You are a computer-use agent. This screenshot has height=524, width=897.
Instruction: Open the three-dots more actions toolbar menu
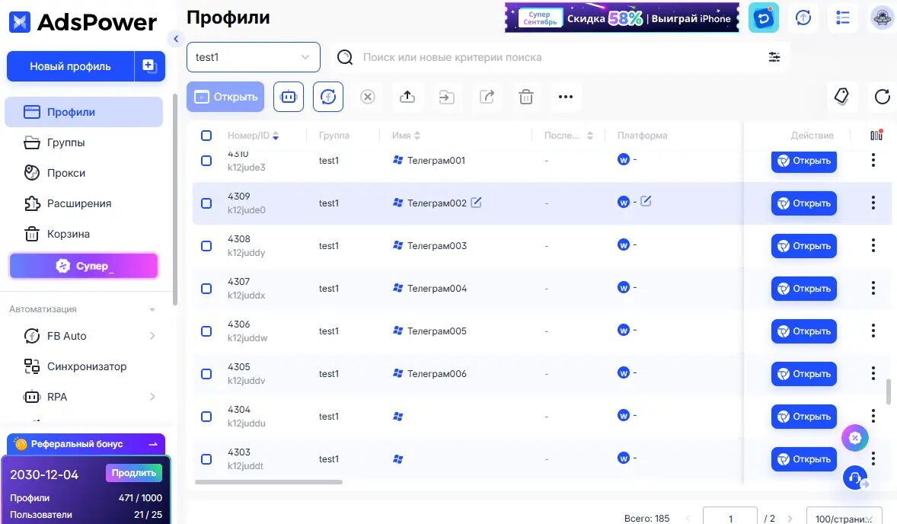coord(566,97)
